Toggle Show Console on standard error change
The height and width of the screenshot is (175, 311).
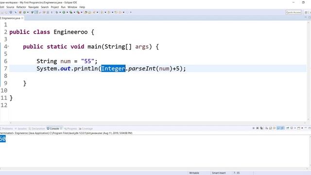(x=282, y=128)
